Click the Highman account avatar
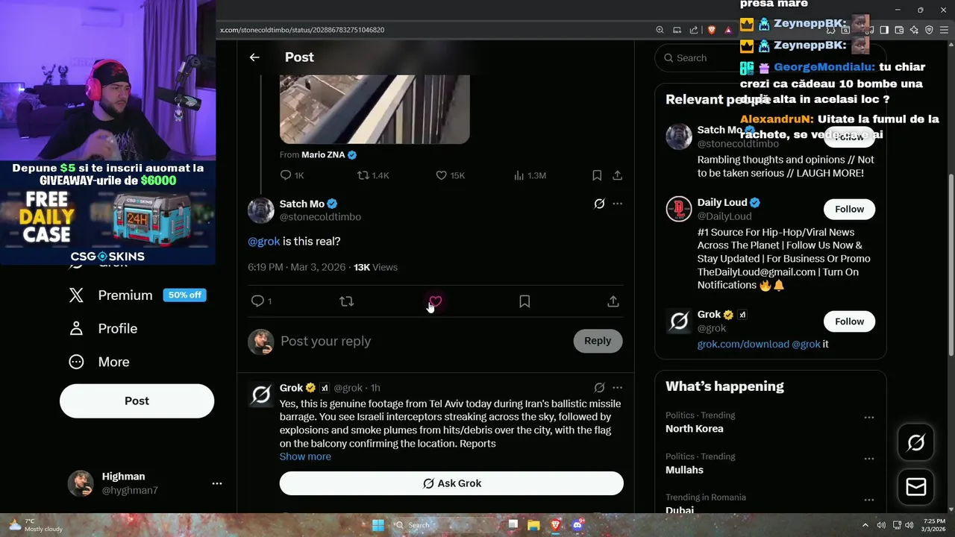The height and width of the screenshot is (537, 955). (81, 483)
